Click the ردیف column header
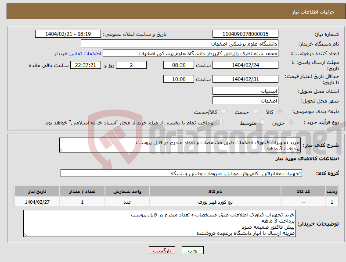This screenshot has height=262, width=346. click(x=332, y=191)
